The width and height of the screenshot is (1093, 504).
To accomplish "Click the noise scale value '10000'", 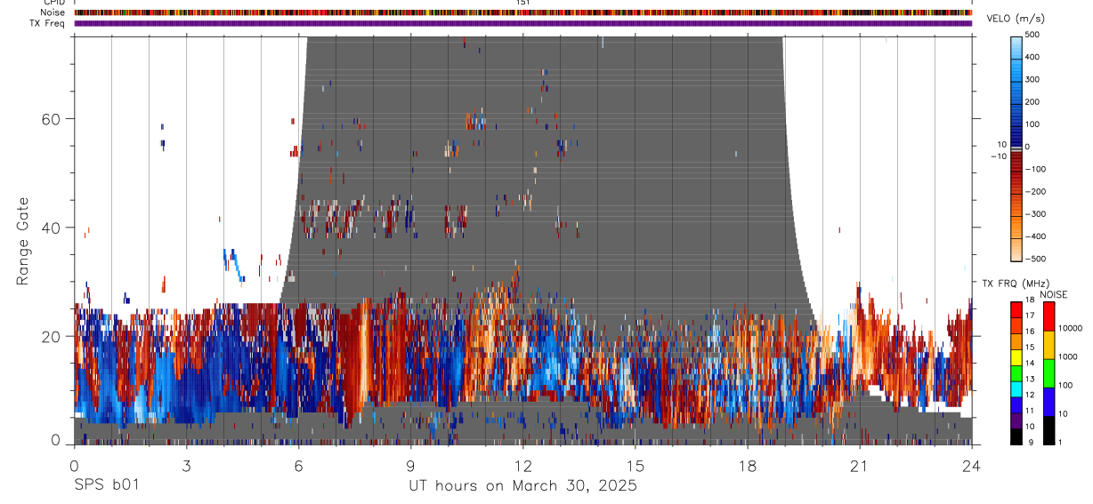I will pos(1071,328).
